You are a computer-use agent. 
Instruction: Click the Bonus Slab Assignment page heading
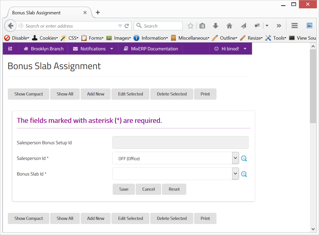[54, 66]
